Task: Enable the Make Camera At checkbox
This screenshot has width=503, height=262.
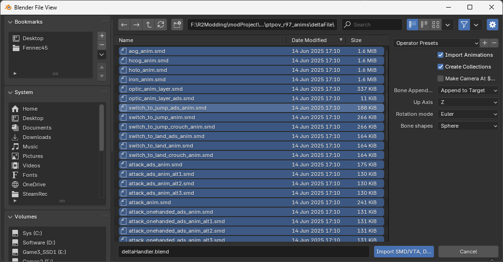Action: point(440,79)
